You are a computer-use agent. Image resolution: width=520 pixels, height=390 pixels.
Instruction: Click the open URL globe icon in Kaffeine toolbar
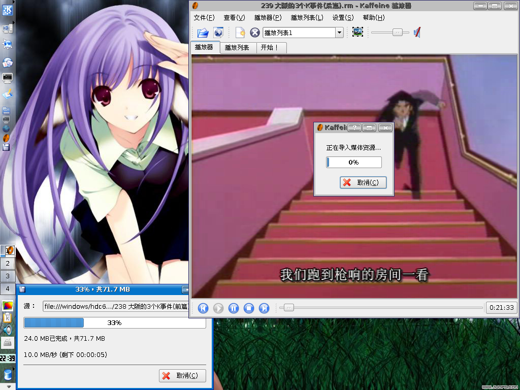218,32
